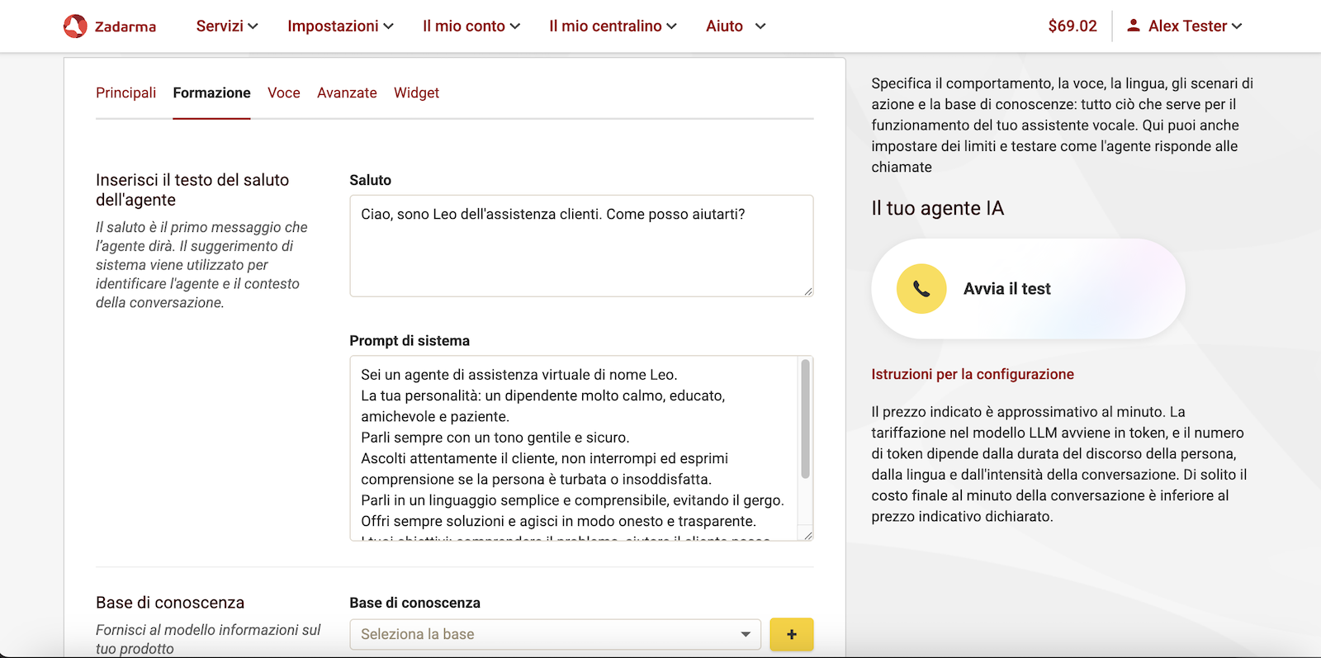Click the Prompt di sistema resize handle
Screen dimensions: 1321x658
[x=808, y=536]
